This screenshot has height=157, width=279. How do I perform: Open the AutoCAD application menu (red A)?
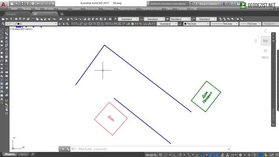click(4, 5)
